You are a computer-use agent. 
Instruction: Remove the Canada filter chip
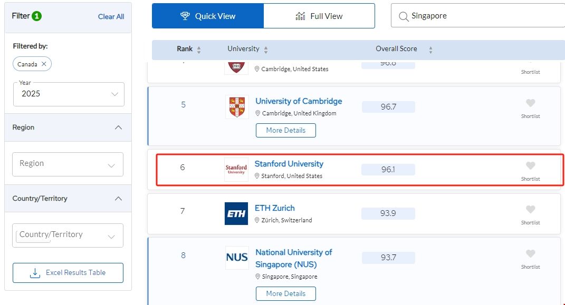coord(43,64)
